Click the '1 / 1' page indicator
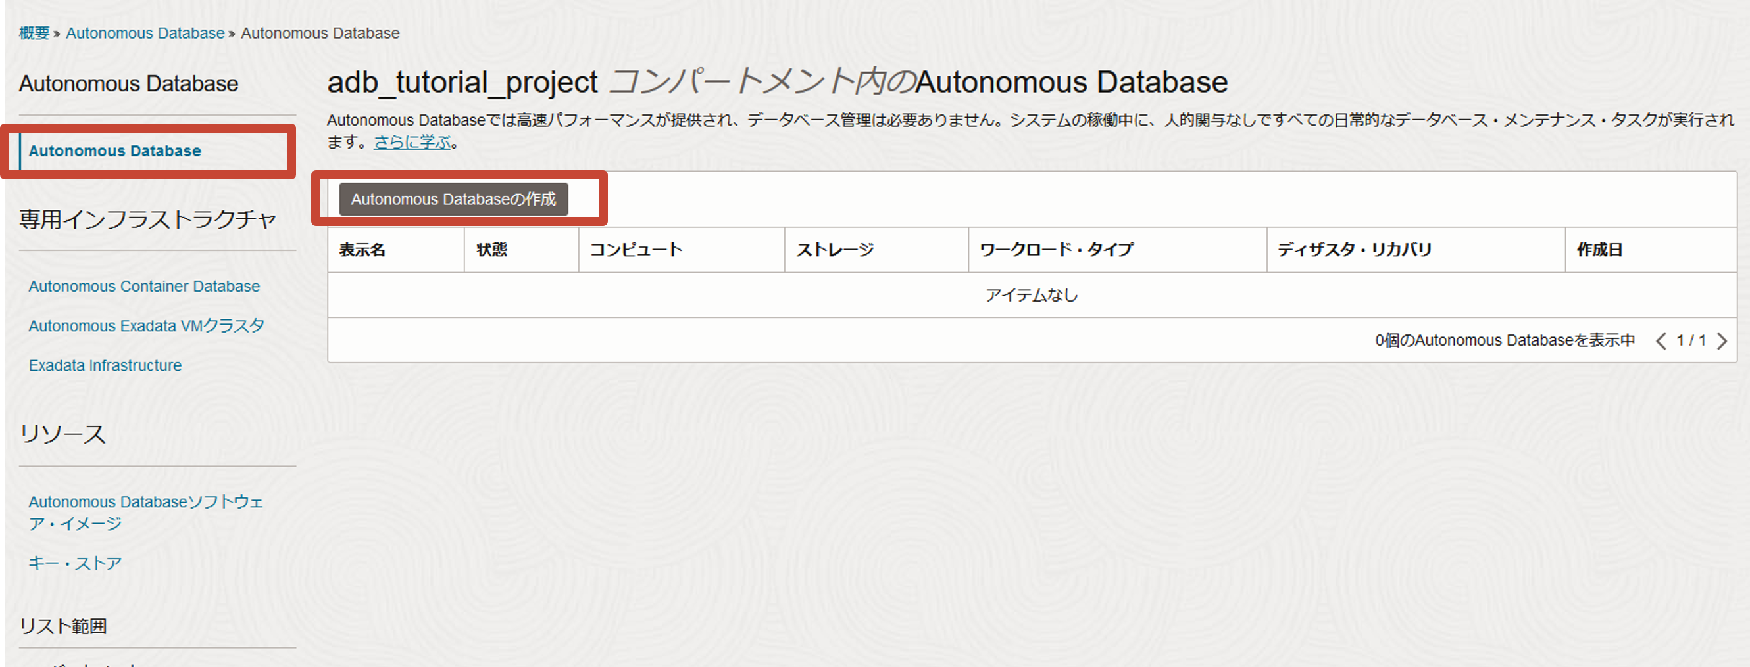Viewport: 1750px width, 667px height. coord(1691,340)
